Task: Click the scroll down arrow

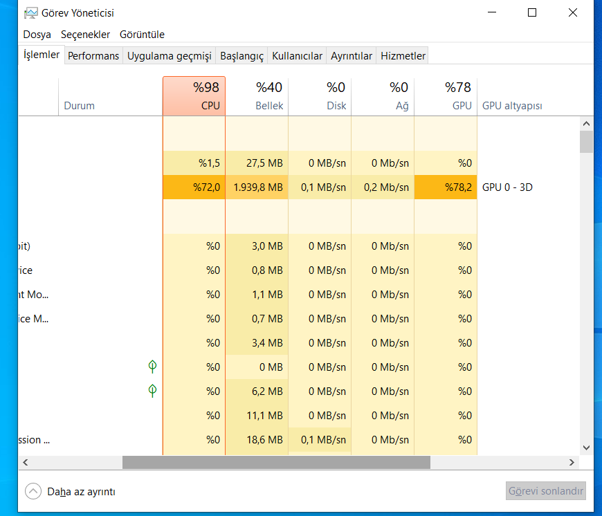Action: pyautogui.click(x=586, y=448)
